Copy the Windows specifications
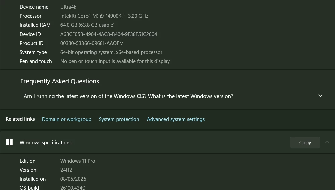Screen dimensions: 335x190 point(305,142)
